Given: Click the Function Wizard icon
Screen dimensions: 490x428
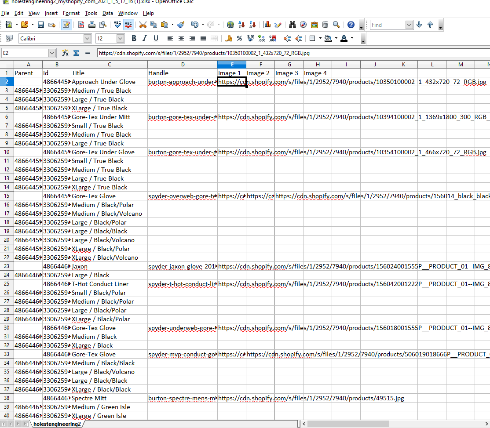Looking at the screenshot, I should 65,53.
